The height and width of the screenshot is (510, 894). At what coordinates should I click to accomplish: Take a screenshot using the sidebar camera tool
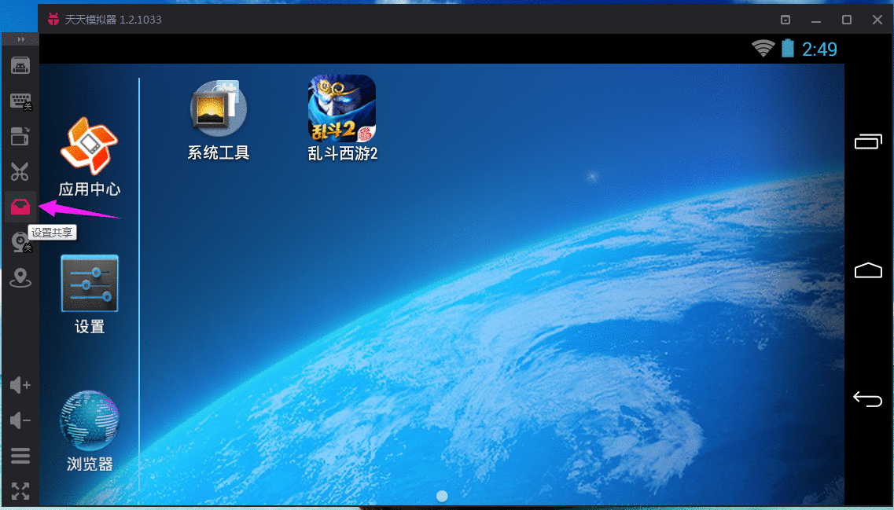click(20, 65)
